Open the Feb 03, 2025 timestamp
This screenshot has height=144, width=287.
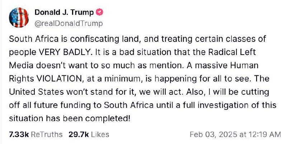(213, 134)
